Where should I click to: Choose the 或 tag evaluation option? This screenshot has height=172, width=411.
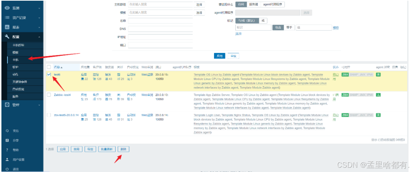[x=263, y=21]
